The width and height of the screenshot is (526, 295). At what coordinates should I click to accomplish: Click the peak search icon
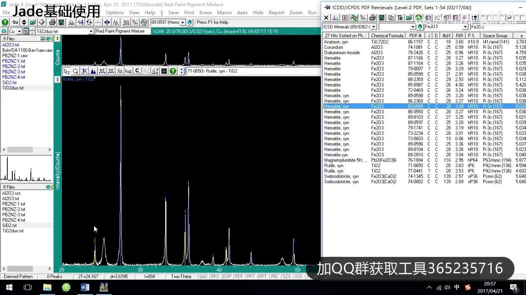[72, 22]
